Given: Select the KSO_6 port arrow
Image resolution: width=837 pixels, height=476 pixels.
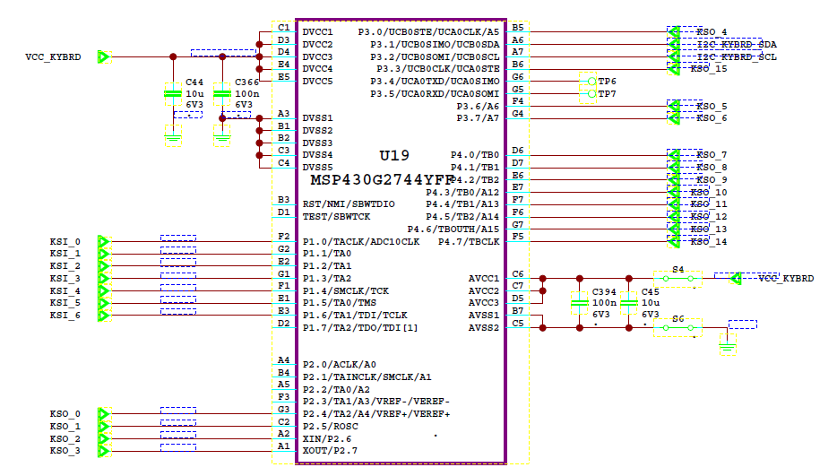Looking at the screenshot, I should [x=674, y=118].
